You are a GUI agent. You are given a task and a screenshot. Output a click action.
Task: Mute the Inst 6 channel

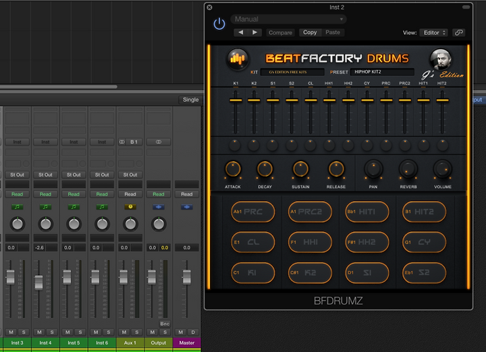(x=96, y=332)
